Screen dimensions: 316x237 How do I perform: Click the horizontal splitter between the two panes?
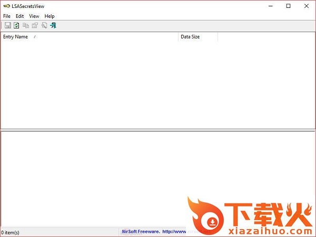(x=158, y=130)
